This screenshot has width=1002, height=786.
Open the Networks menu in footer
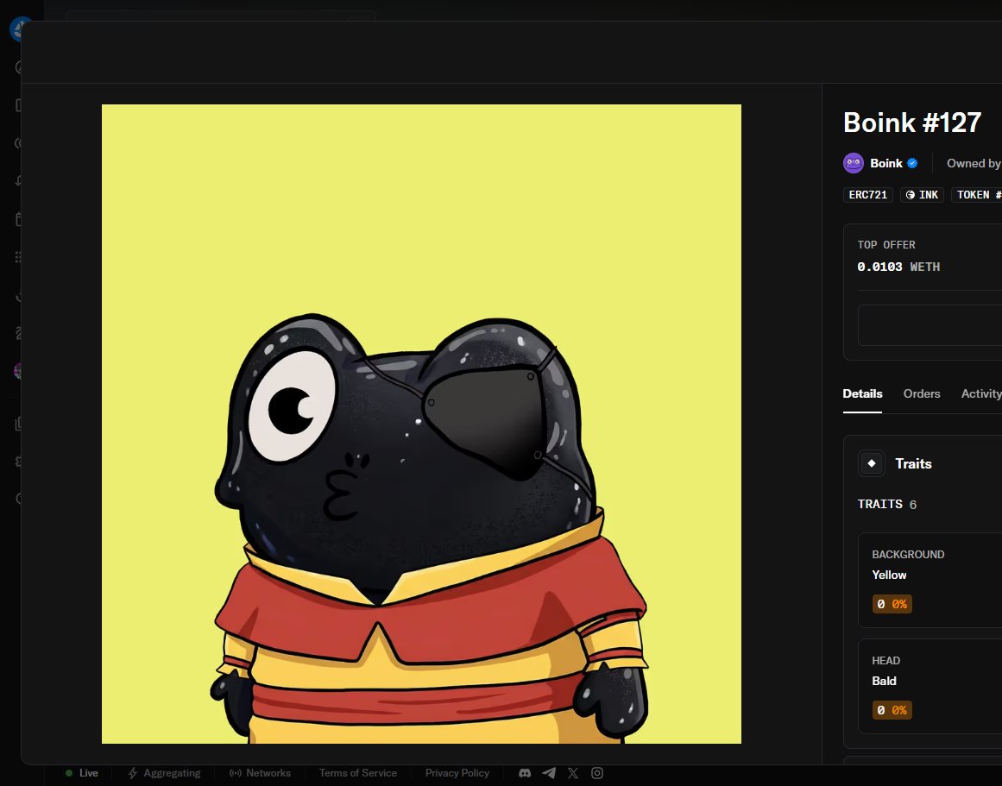260,773
